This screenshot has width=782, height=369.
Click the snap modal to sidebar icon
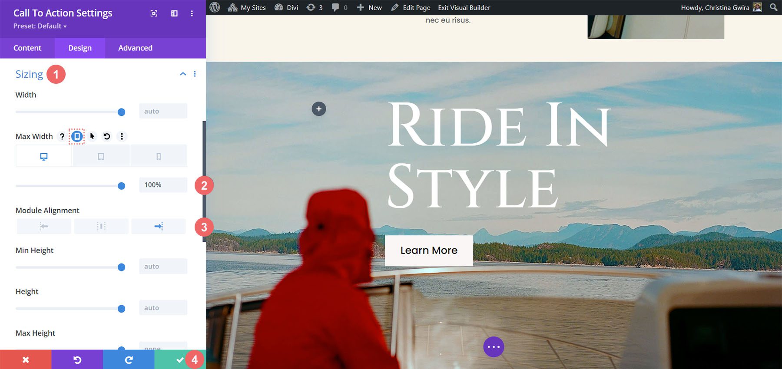[x=174, y=13]
